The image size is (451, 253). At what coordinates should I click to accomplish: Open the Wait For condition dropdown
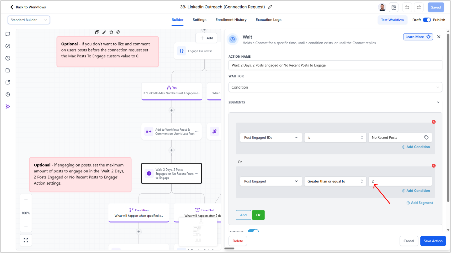(x=335, y=87)
